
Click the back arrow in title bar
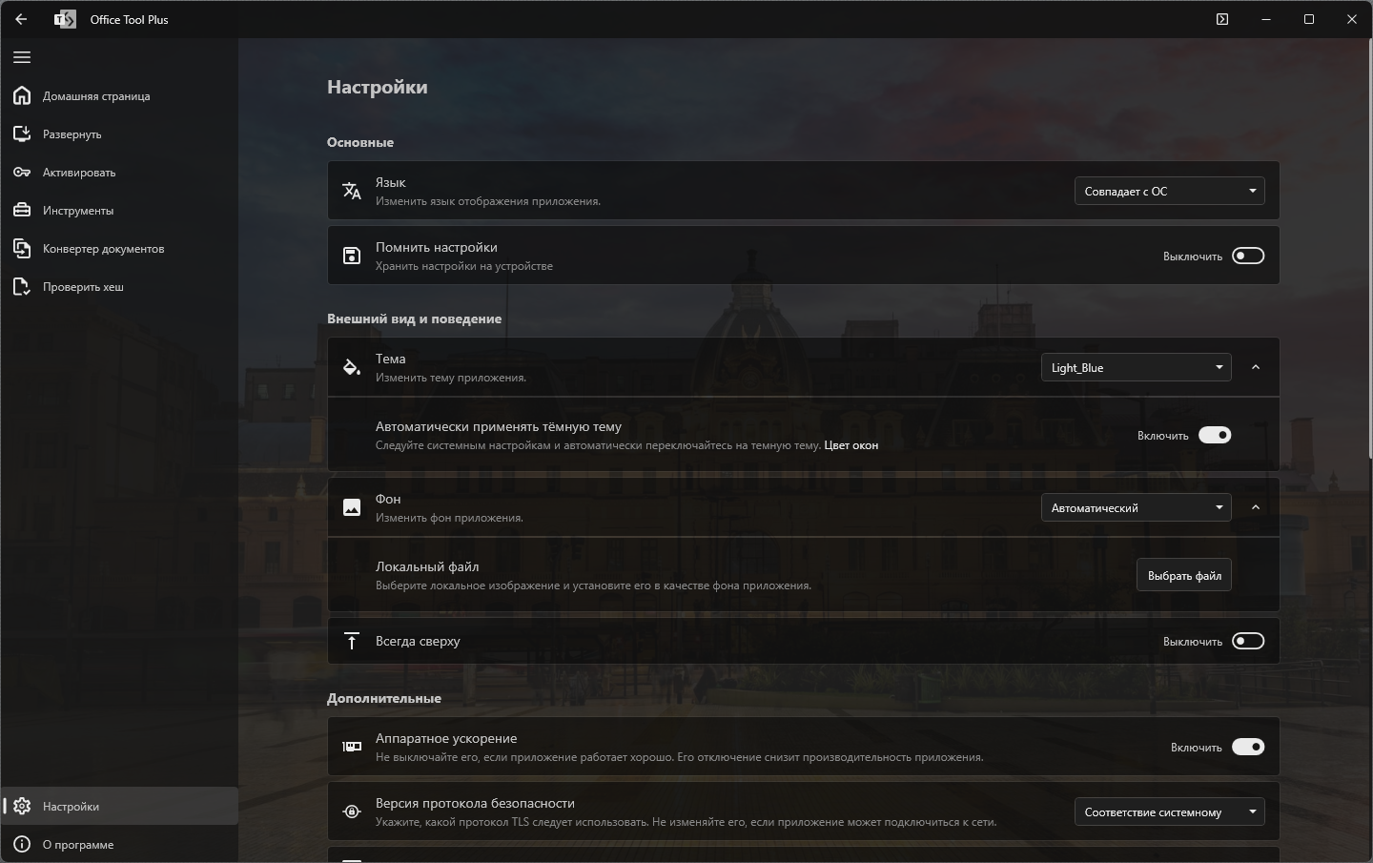coord(21,19)
